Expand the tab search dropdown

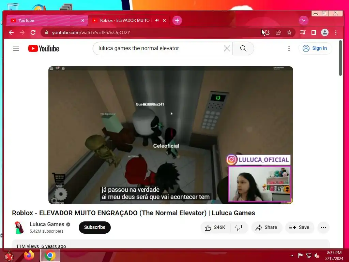pyautogui.click(x=303, y=20)
